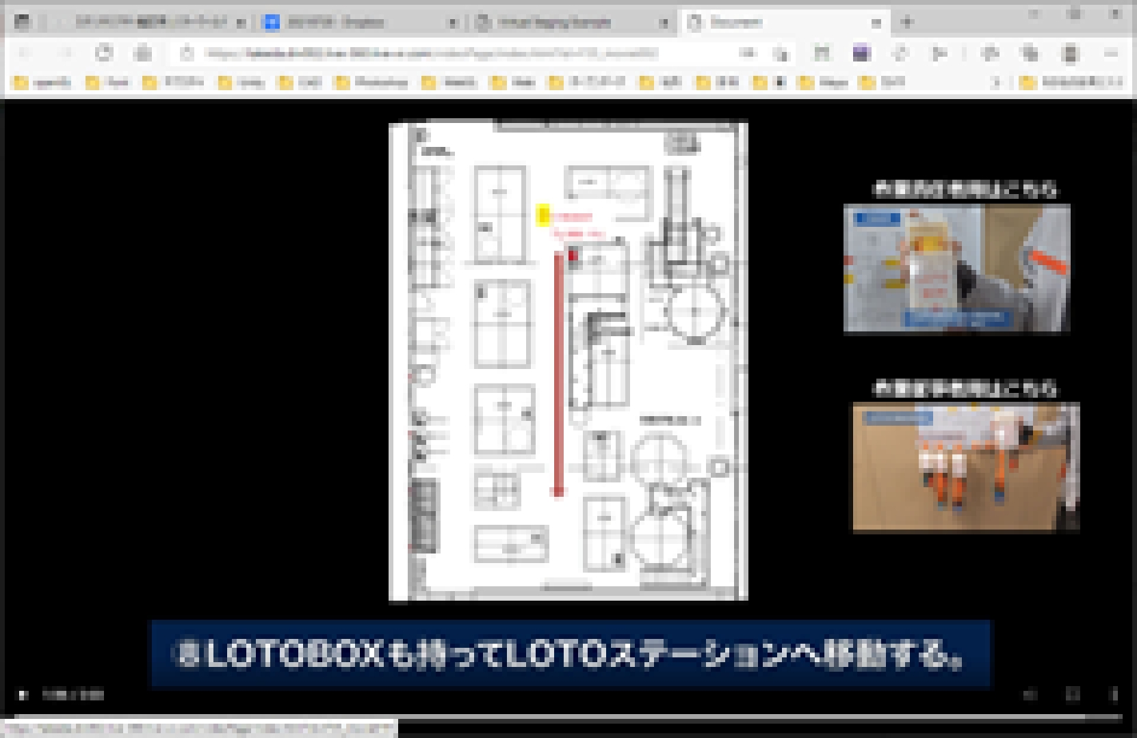
Task: Switch to the first Japanese-titled browser tab
Action: [151, 23]
